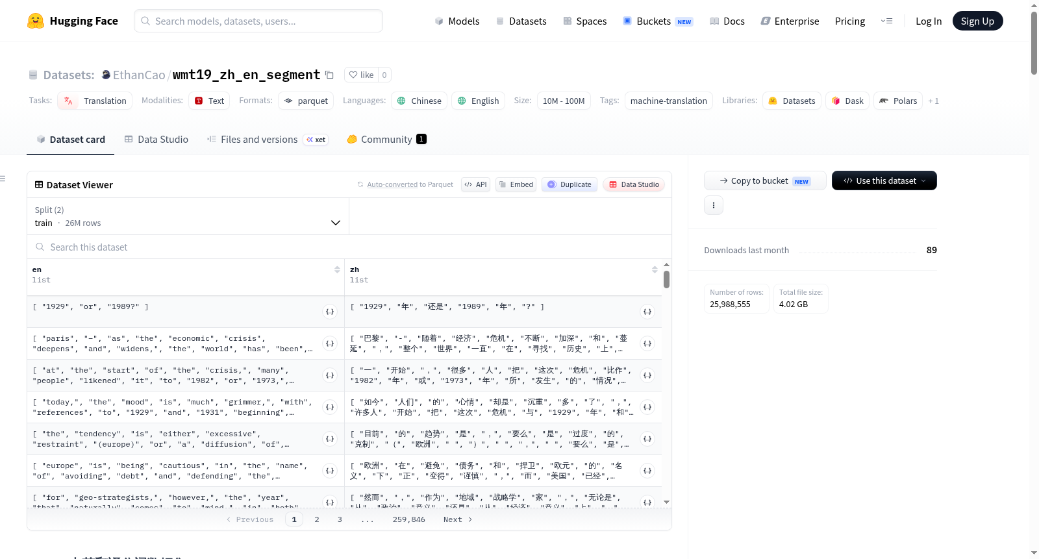Open the three-dot options menu button
The image size is (1039, 559).
point(714,205)
